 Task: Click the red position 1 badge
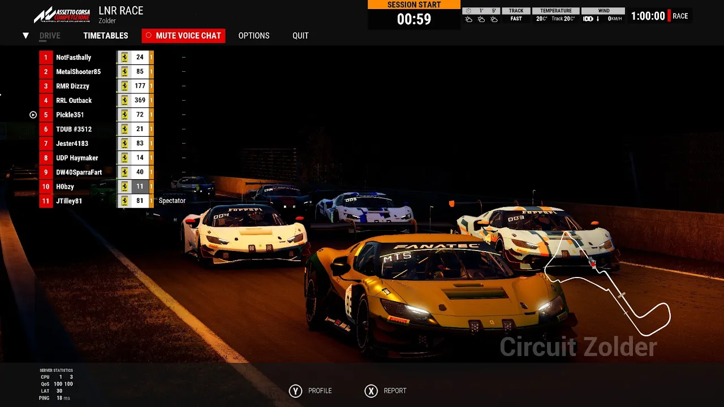pyautogui.click(x=46, y=58)
